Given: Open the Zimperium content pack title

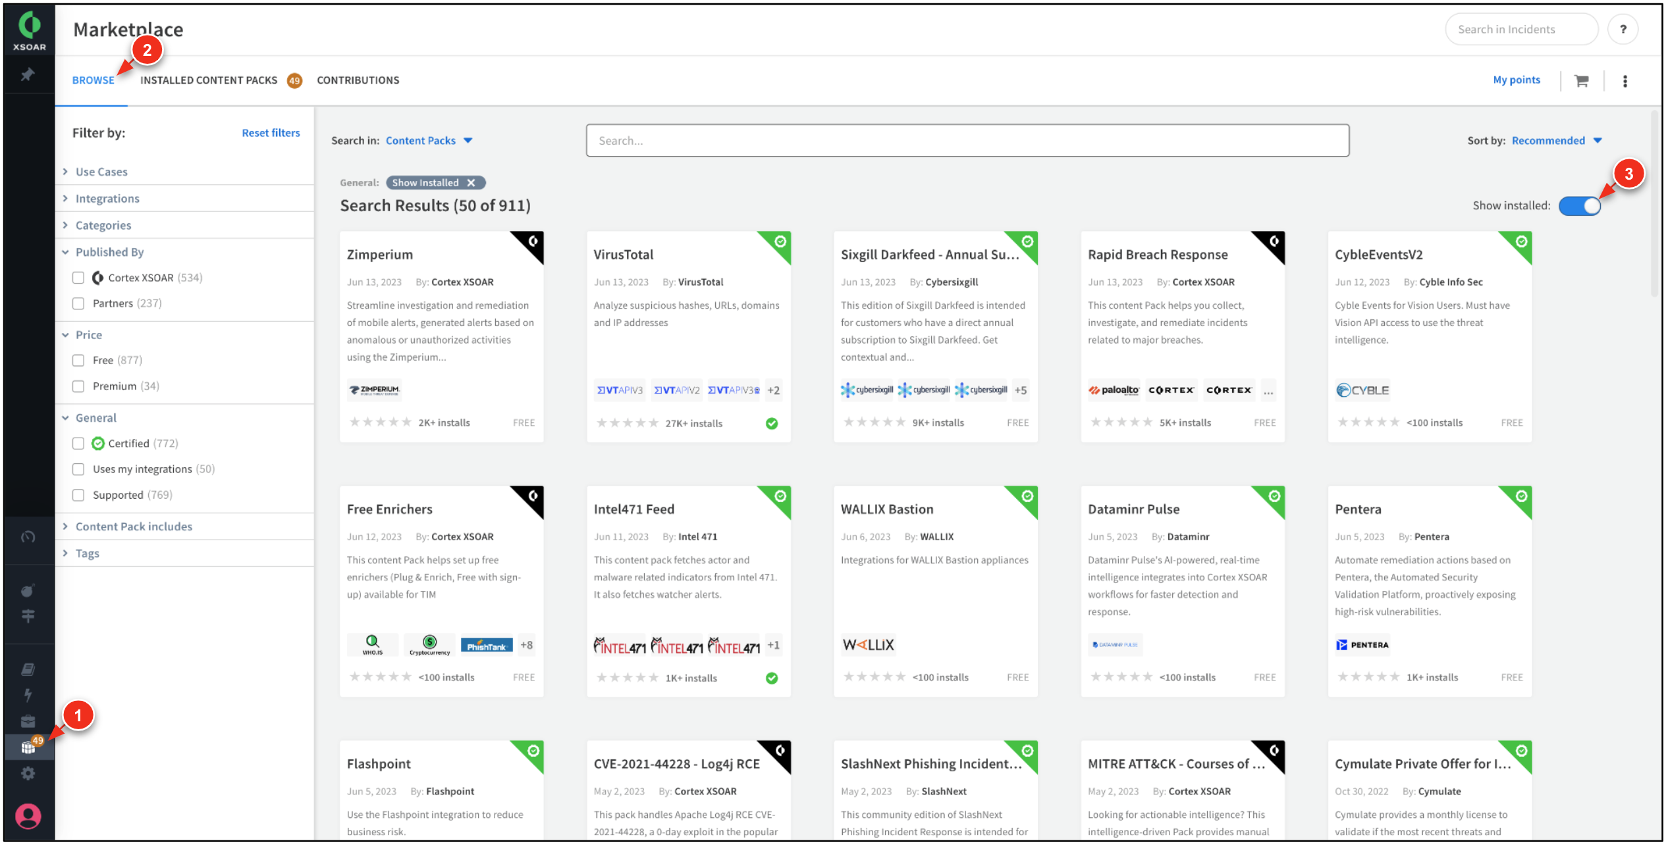Looking at the screenshot, I should tap(380, 254).
